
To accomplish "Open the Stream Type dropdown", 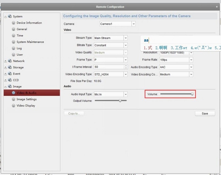I will [x=126, y=38].
